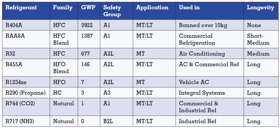Screen dimensions: 280x128
Task: Select the R32 refrigerant cell
Action: 10,54
